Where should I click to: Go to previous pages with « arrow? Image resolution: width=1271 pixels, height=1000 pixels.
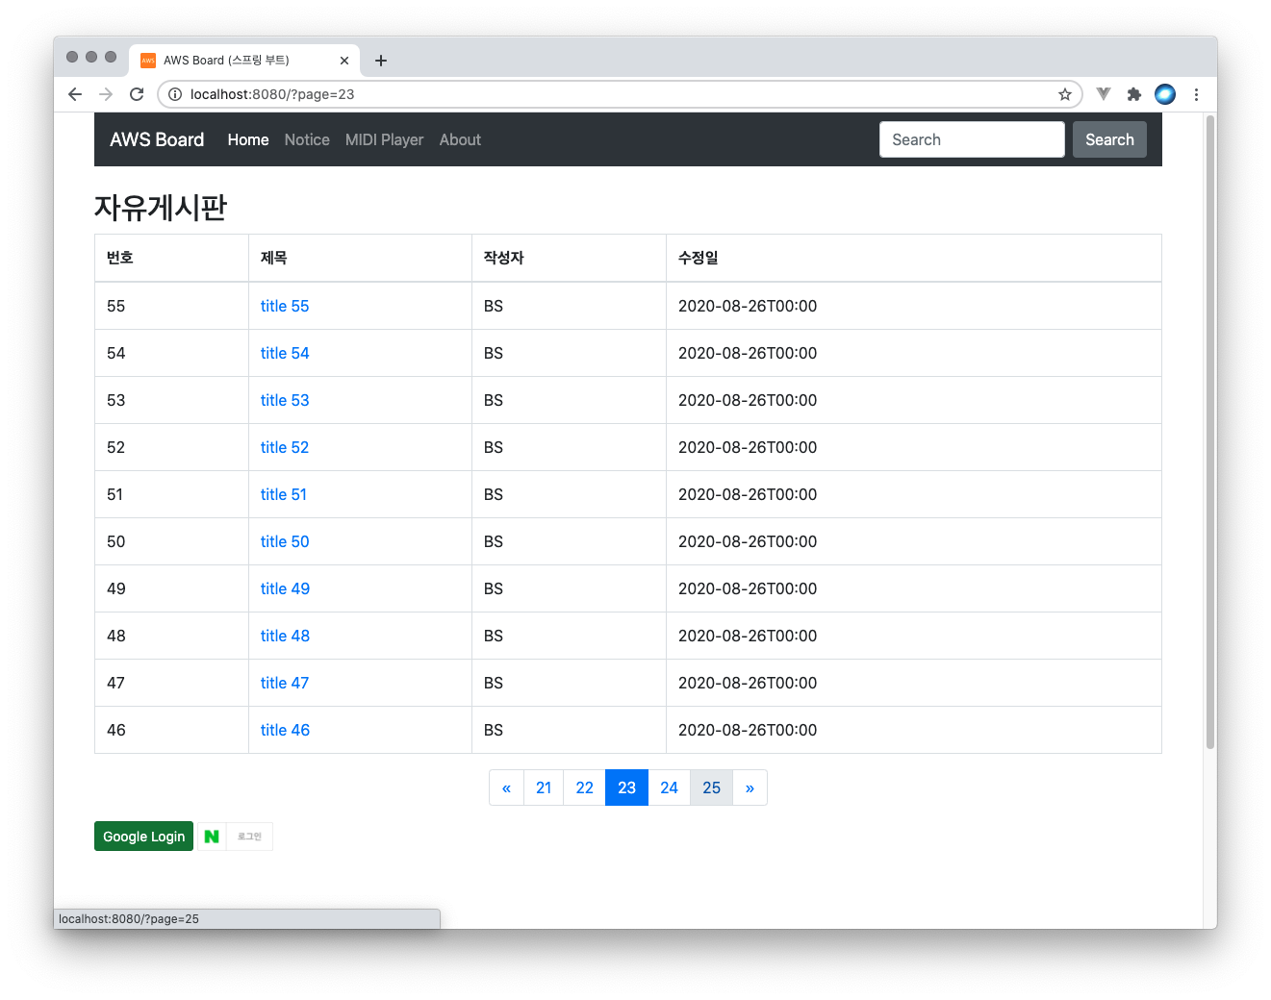click(506, 787)
